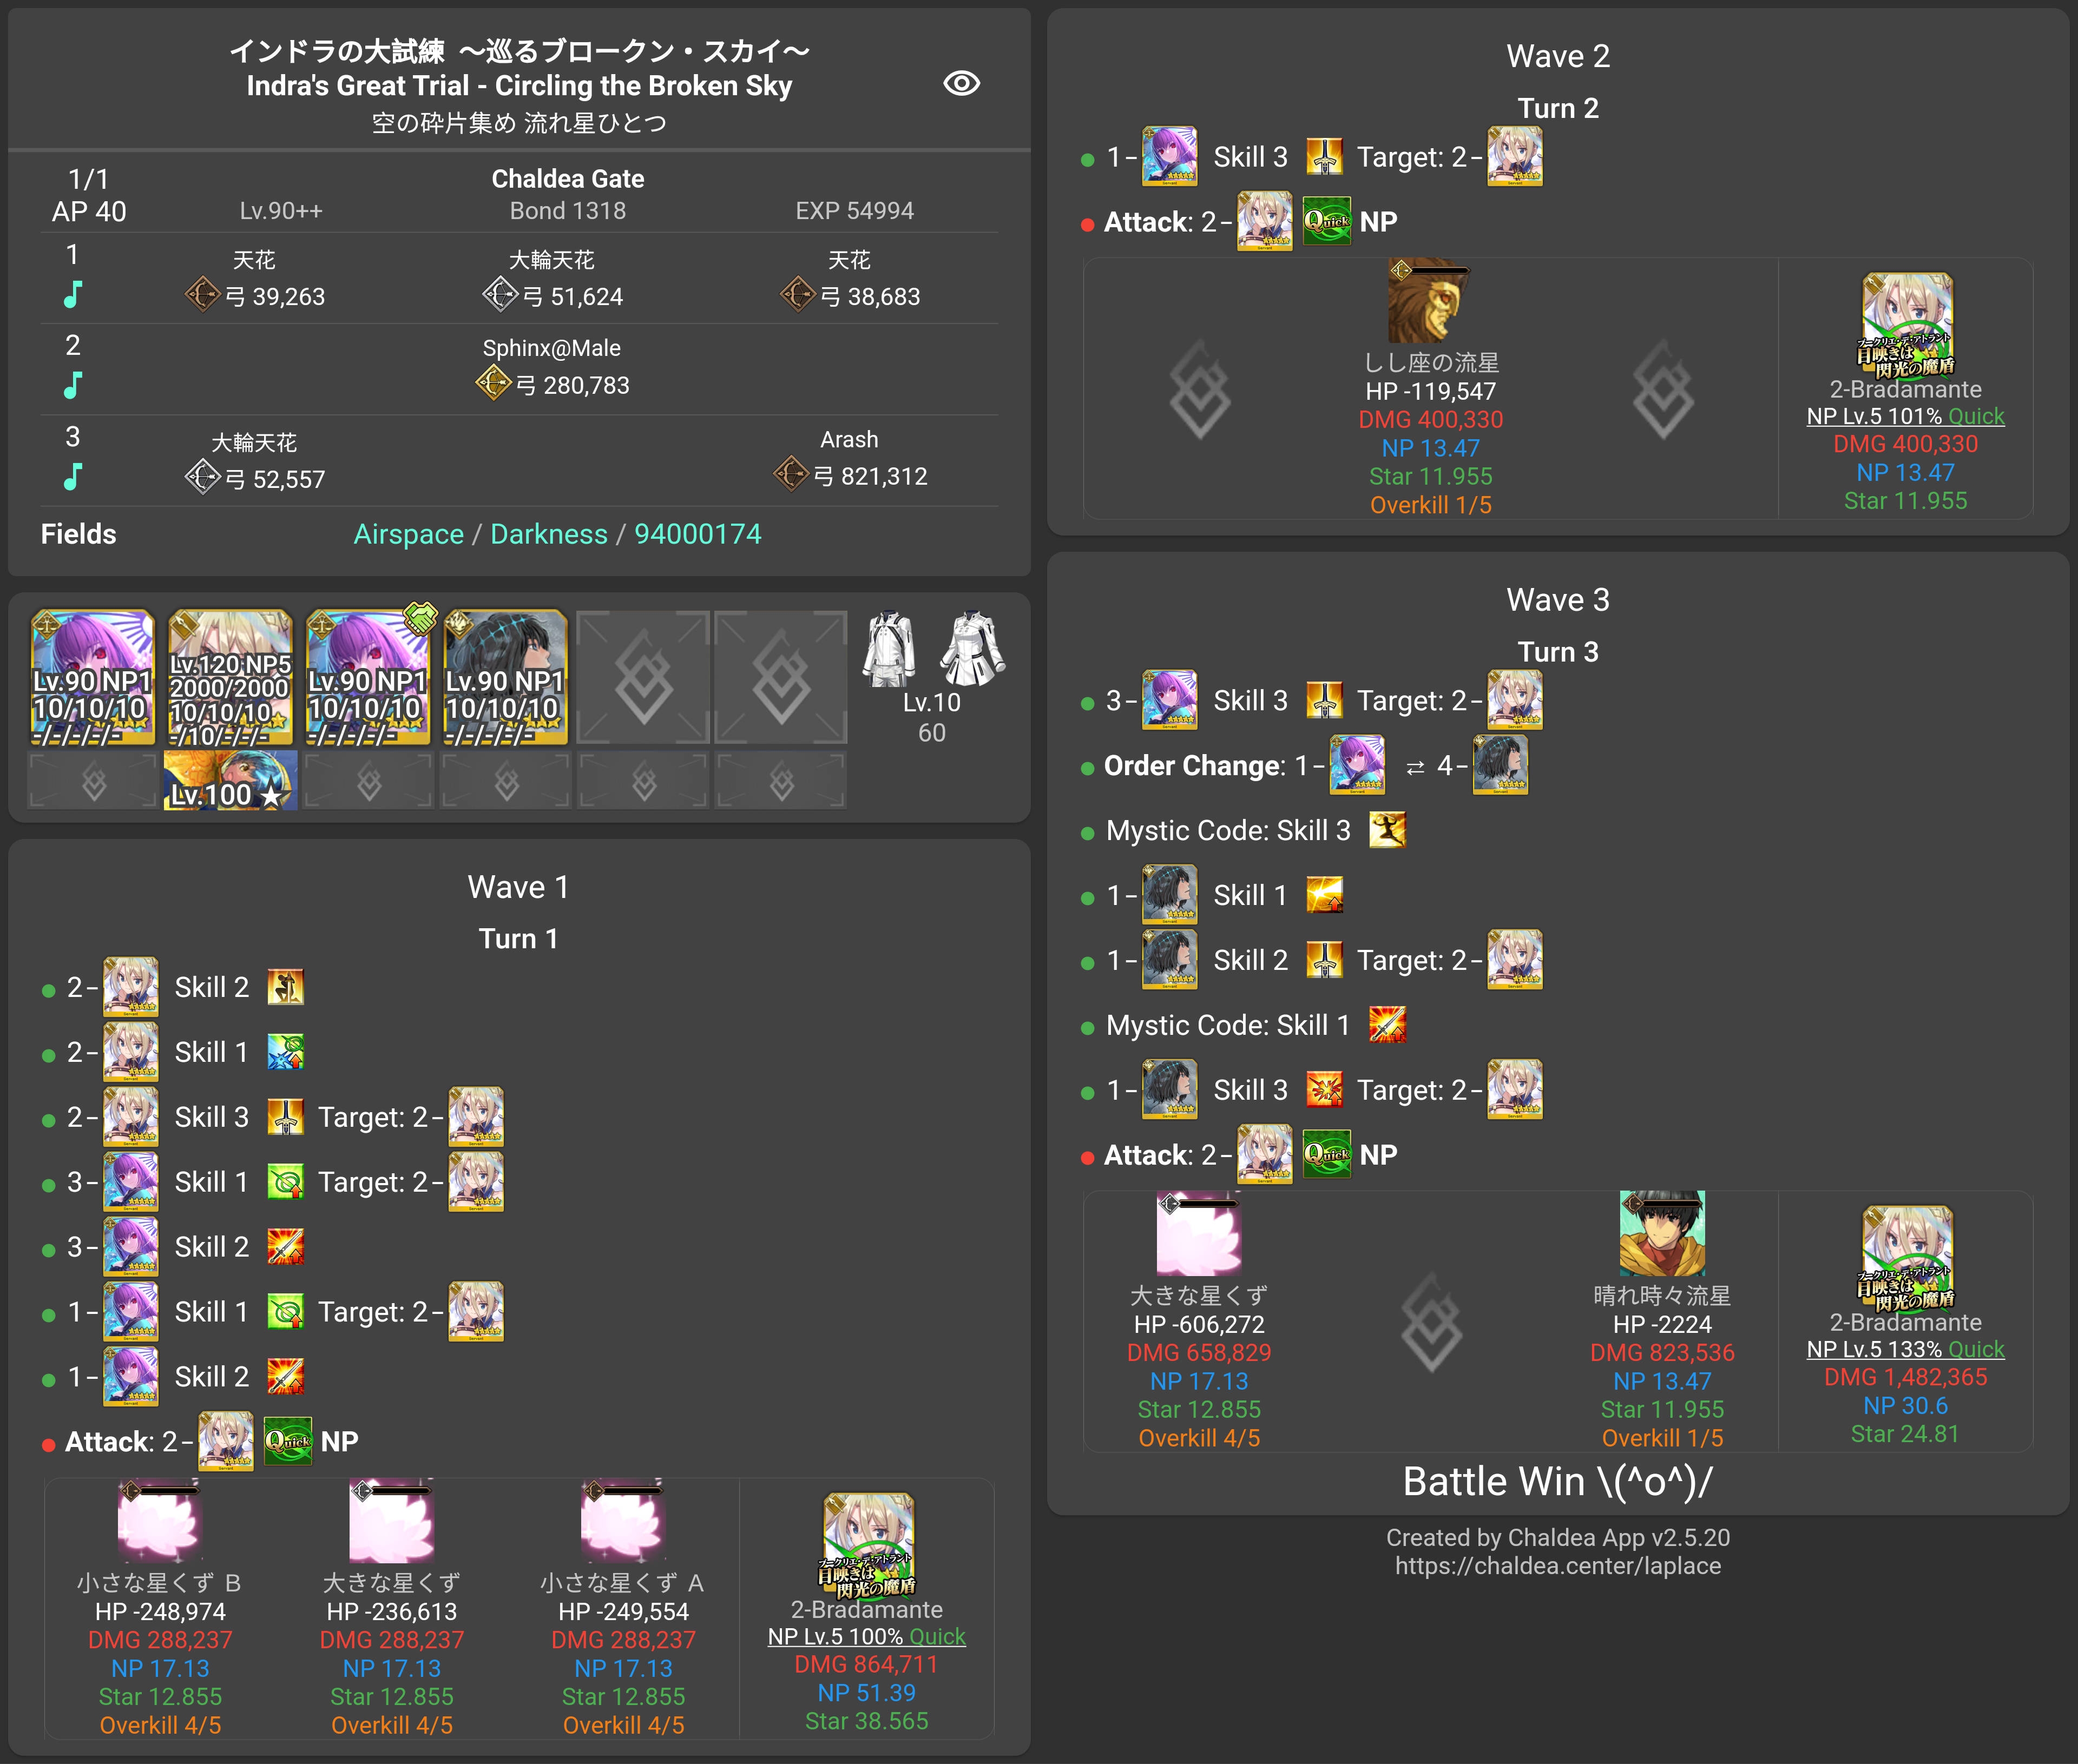
Task: Click the Indra's Great Trial quest title
Action: 519,86
